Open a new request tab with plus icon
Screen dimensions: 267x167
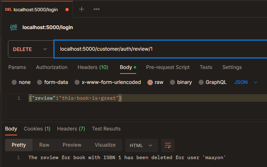pos(82,9)
